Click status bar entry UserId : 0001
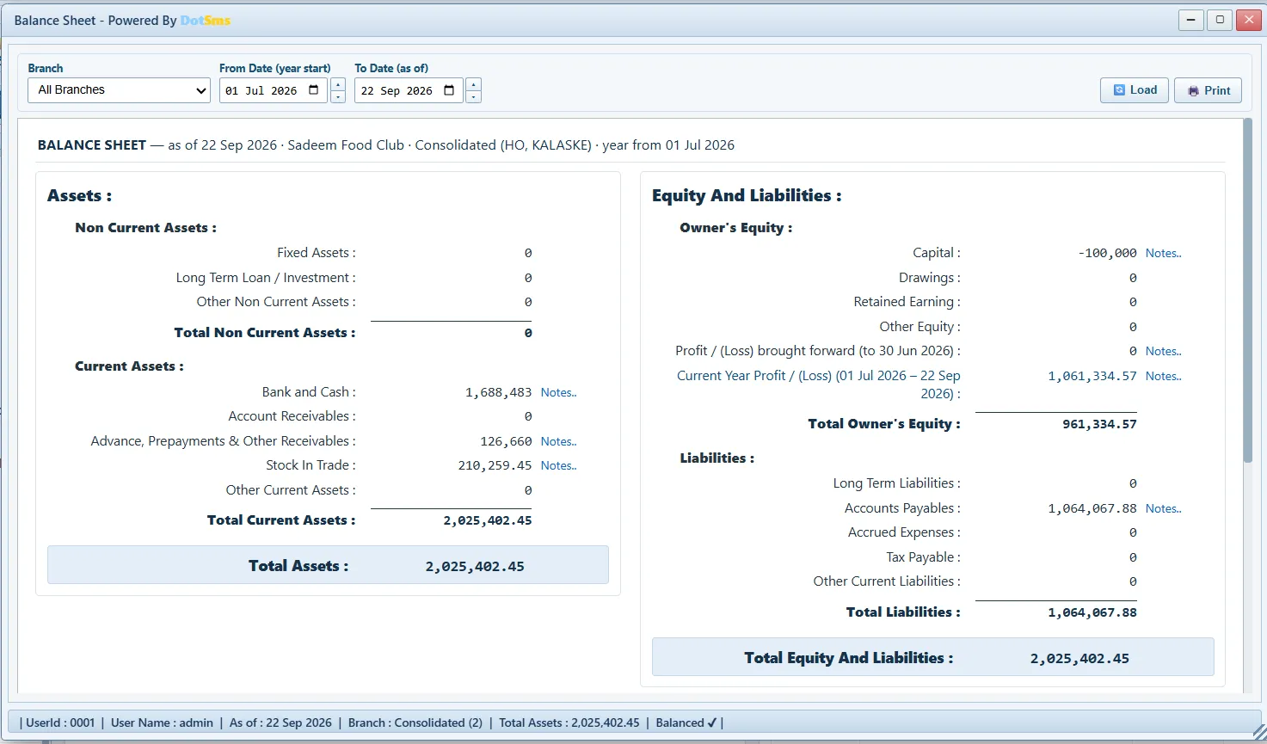The image size is (1267, 744). (x=60, y=722)
